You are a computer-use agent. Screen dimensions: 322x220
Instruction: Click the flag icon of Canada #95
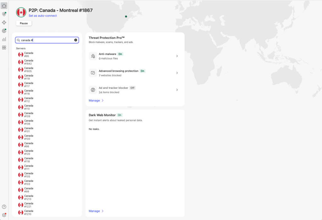coord(20,55)
